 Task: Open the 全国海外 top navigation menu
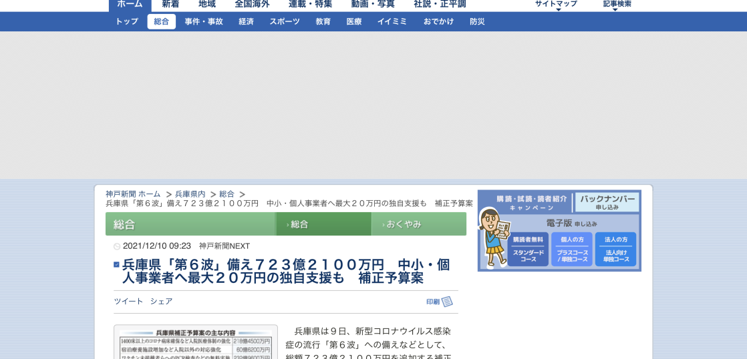click(252, 4)
